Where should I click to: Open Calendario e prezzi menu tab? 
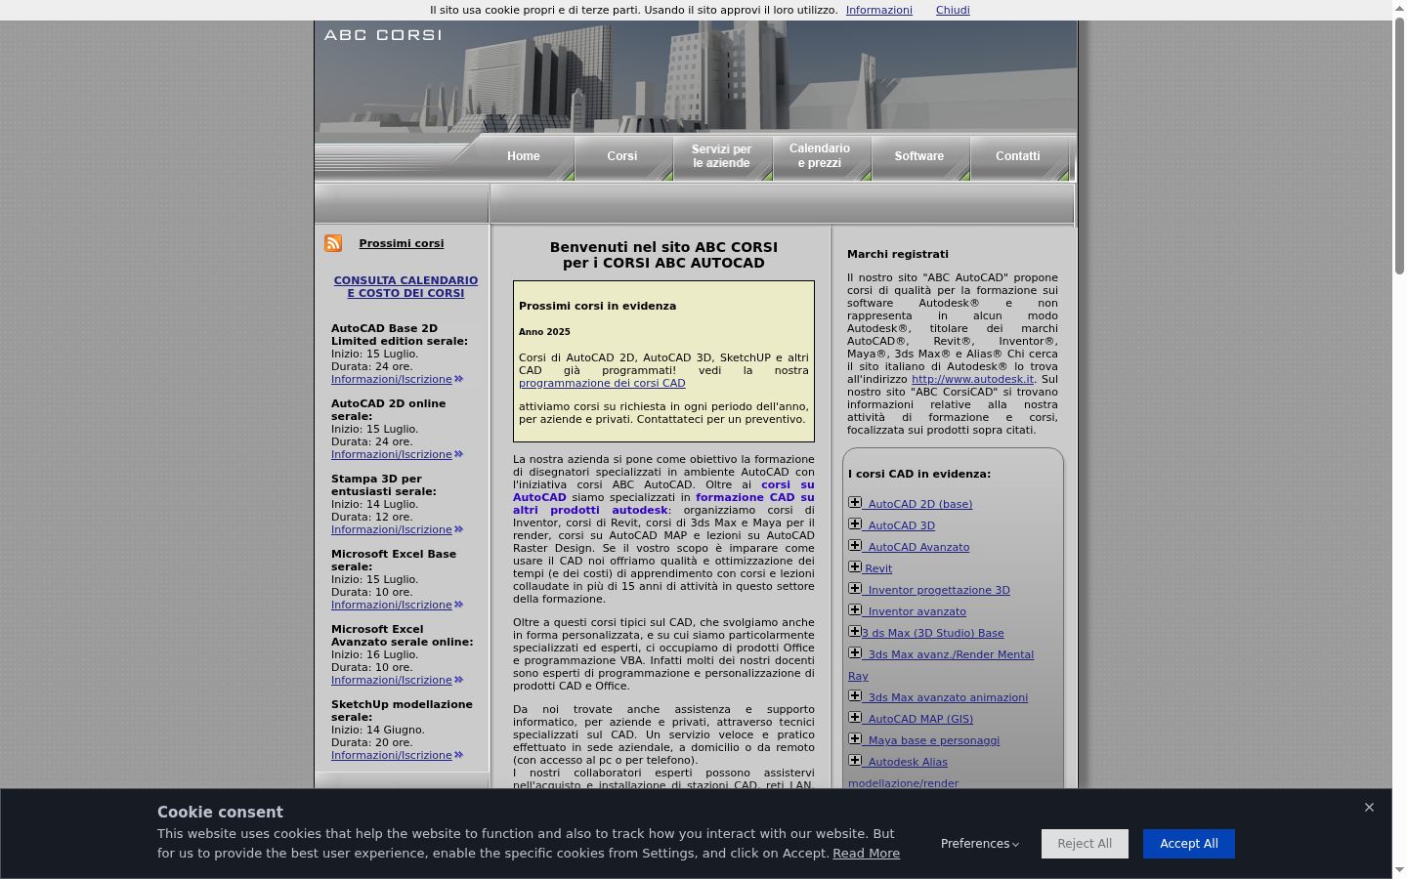point(820,156)
